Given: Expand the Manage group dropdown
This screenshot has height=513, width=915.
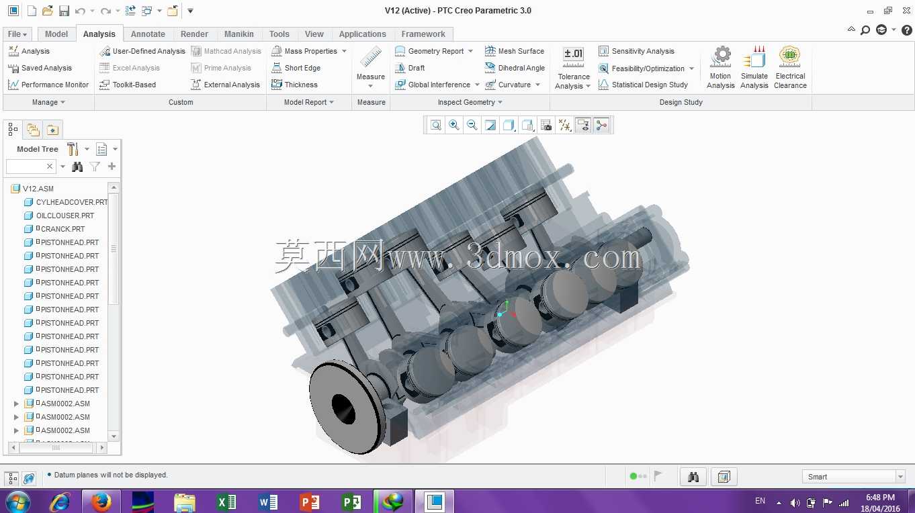Looking at the screenshot, I should (48, 102).
